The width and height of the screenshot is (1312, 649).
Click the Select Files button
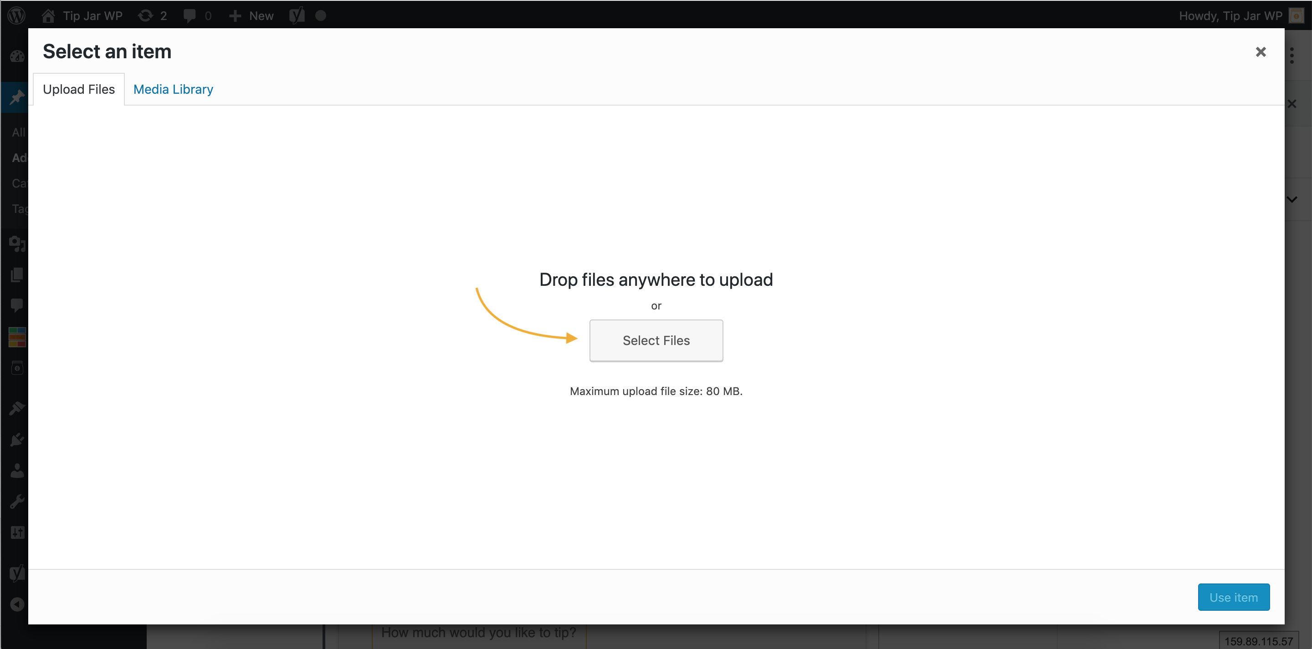(x=656, y=340)
